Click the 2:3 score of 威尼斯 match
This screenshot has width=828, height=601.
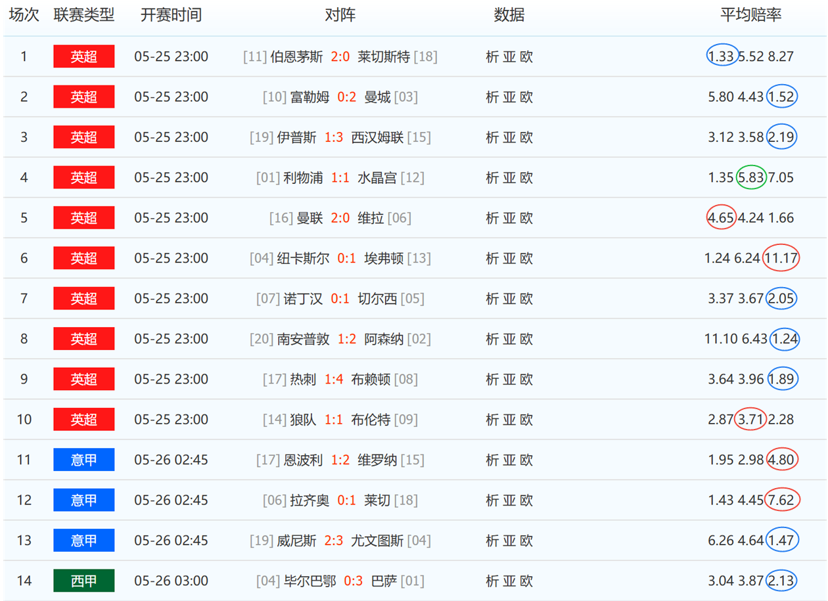334,540
